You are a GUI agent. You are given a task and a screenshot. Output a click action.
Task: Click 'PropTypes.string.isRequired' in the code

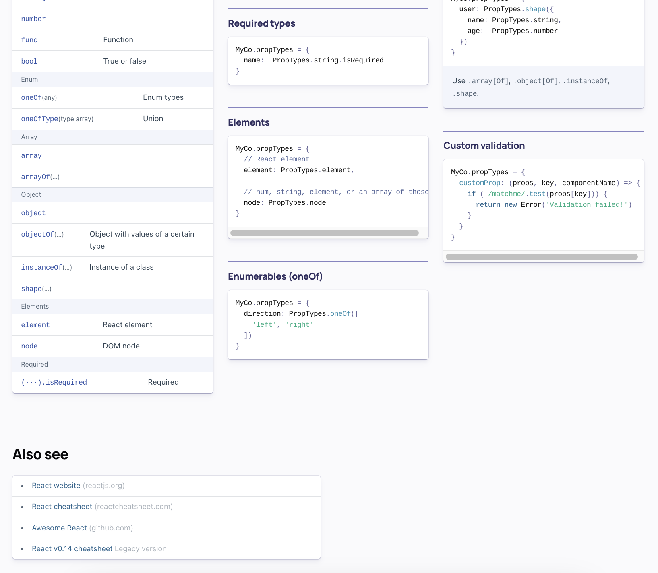click(x=328, y=60)
